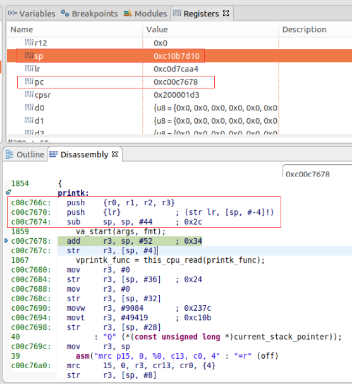Select the cpsr register icon

[29, 94]
